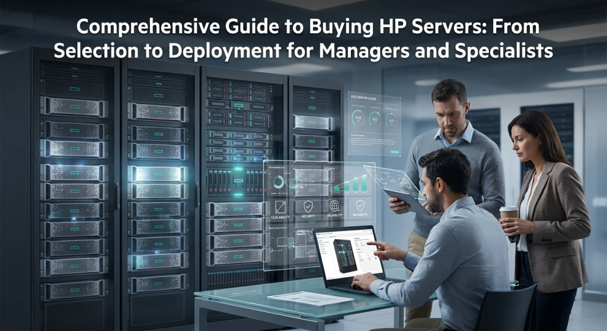
Task: Click the rightmost shield checkmark icon on hologram
Action: 360,205
